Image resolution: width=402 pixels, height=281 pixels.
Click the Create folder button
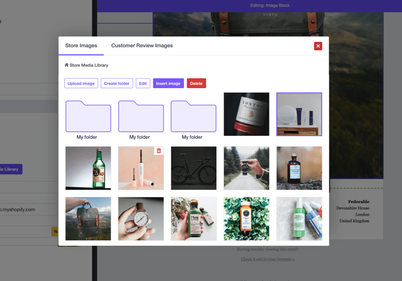click(x=117, y=83)
